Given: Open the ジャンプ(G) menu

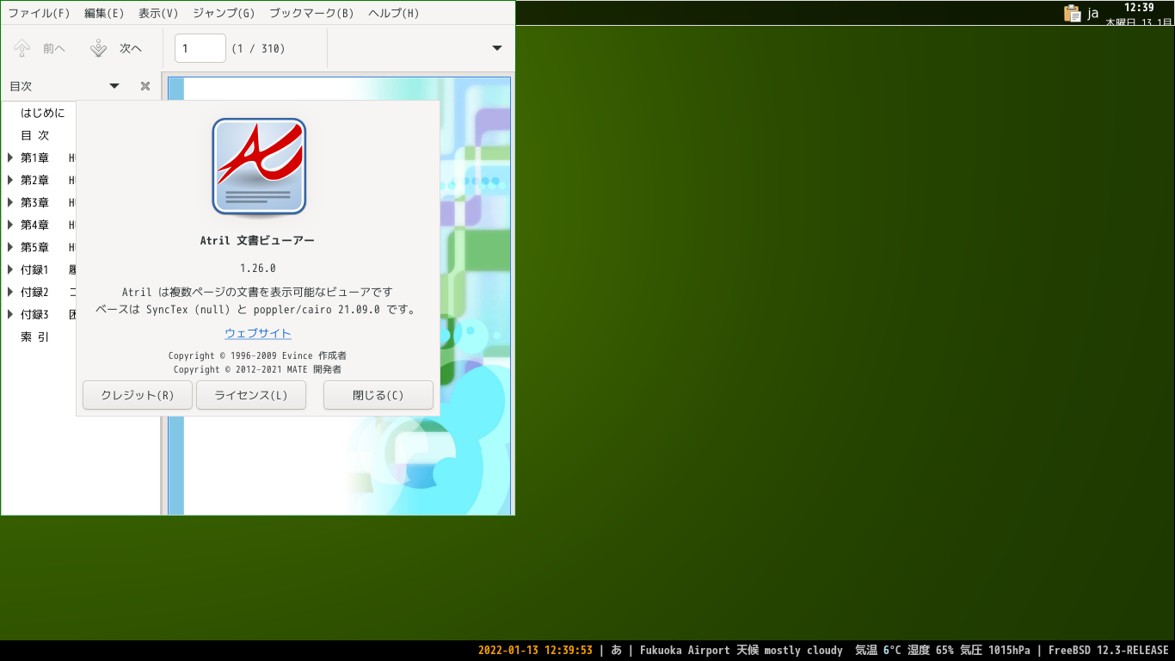Looking at the screenshot, I should [x=224, y=13].
